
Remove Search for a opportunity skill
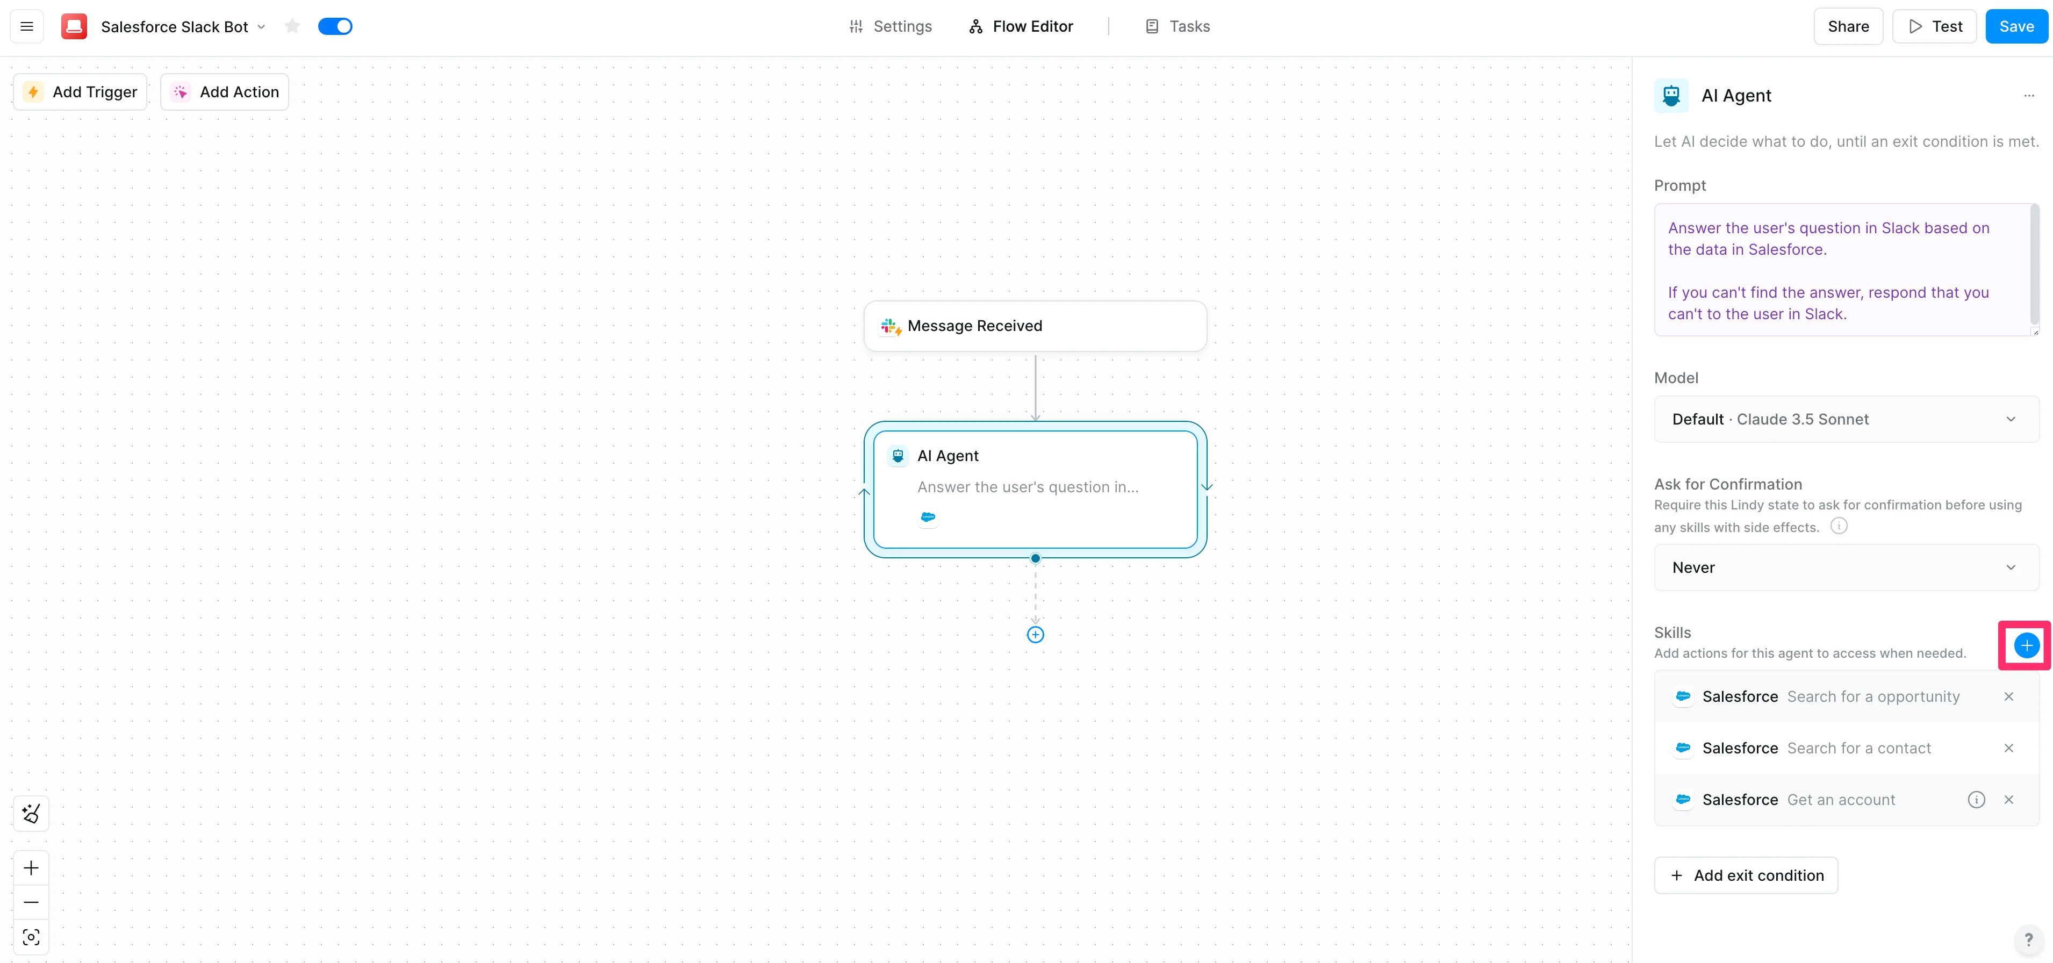pyautogui.click(x=2008, y=697)
